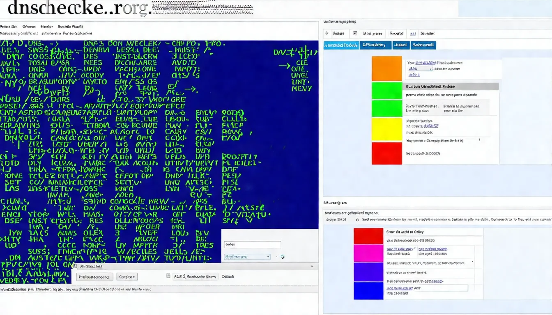This screenshot has width=552, height=315.
Task: Expand the chevron at the right of the gray bar
Action: click(x=312, y=266)
